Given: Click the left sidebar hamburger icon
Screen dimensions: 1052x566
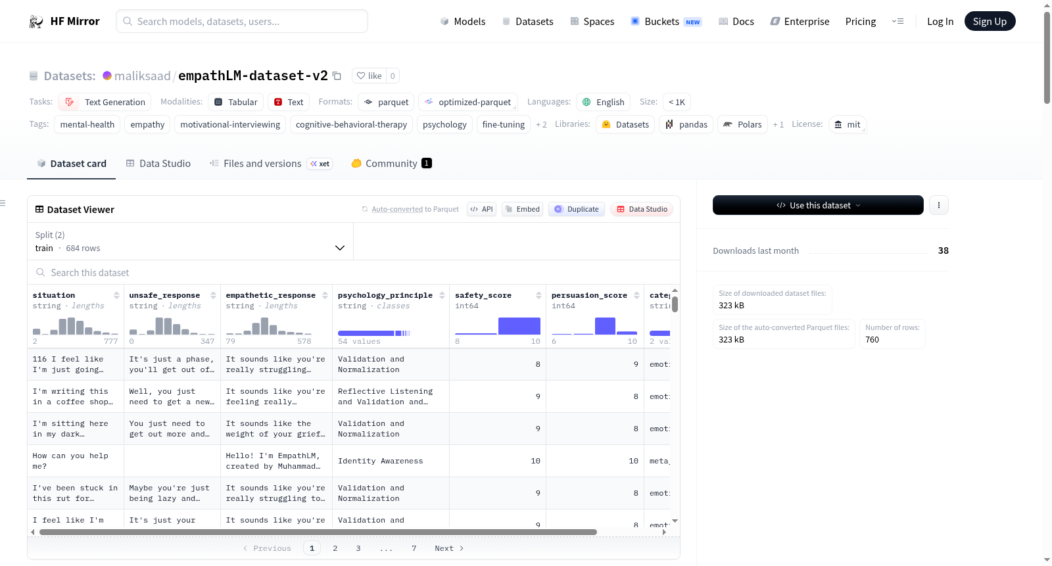Looking at the screenshot, I should [3, 204].
